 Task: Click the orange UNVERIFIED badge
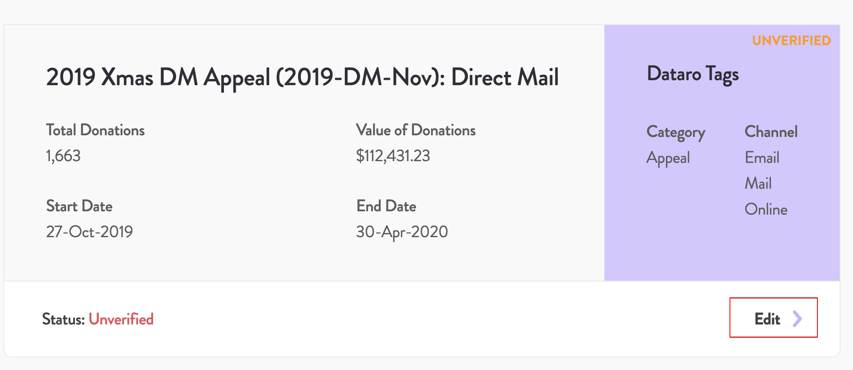click(791, 41)
